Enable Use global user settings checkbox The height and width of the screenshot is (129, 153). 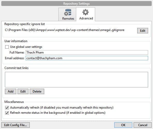(x=7, y=47)
